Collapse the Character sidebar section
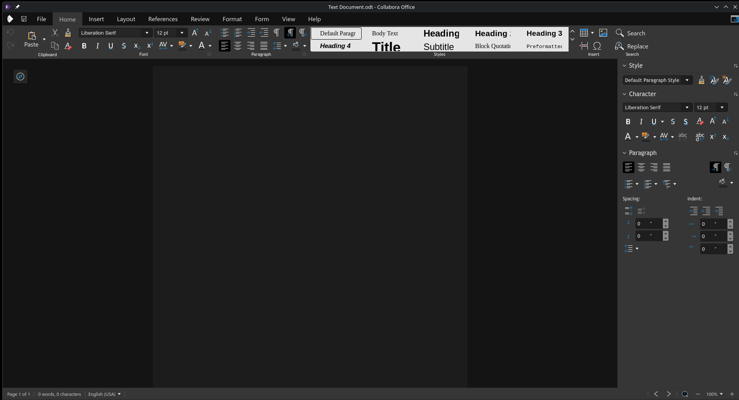This screenshot has height=400, width=739. click(624, 94)
